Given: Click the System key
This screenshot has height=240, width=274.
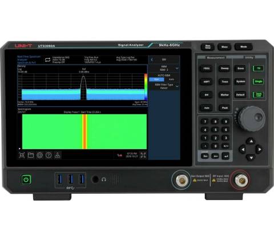Looking at the screenshot, I should tap(240, 82).
